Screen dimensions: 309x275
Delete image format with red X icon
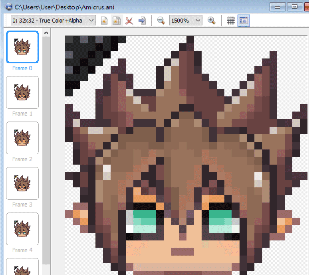click(129, 21)
